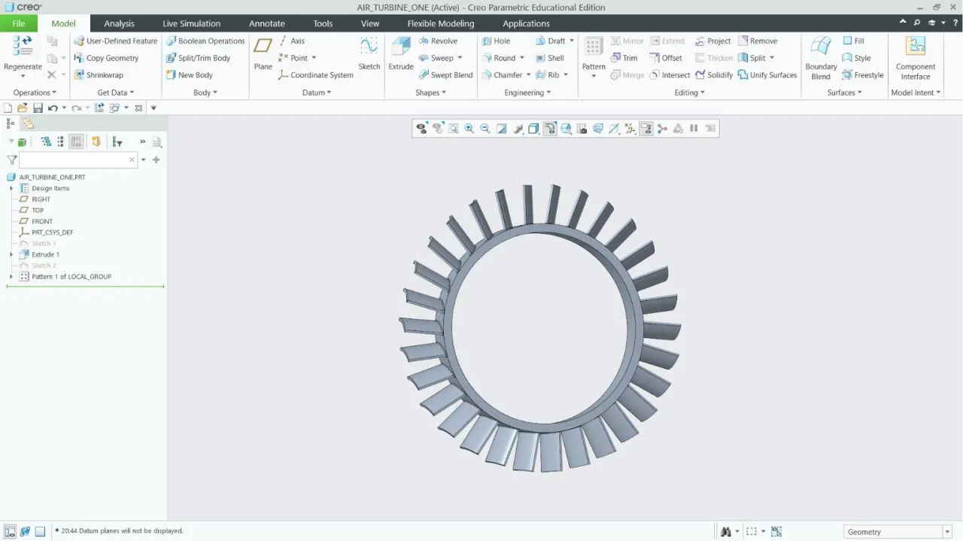Click the Undo arrow icon

pyautogui.click(x=53, y=108)
